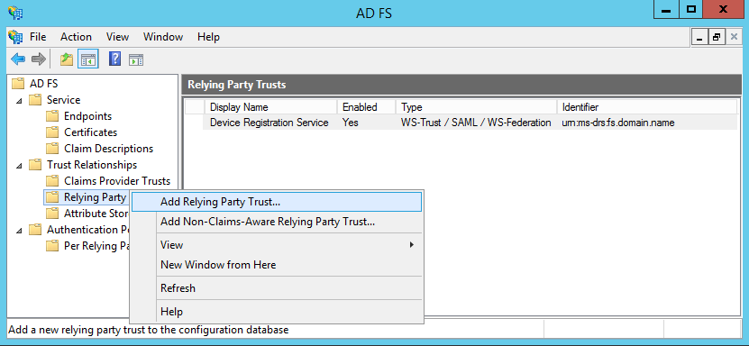Toggle the Show/Hide Console Tree icon

[x=88, y=59]
